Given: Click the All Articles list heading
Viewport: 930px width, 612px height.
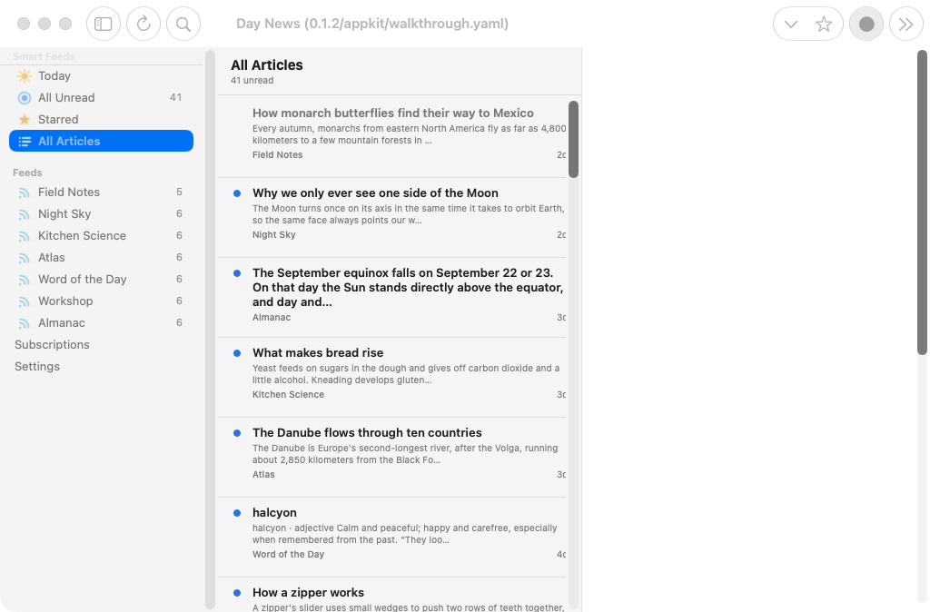Looking at the screenshot, I should click(267, 65).
